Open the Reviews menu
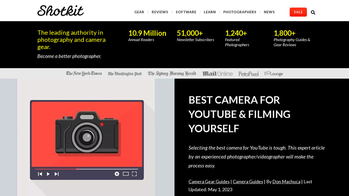This screenshot has width=349, height=196. [160, 12]
